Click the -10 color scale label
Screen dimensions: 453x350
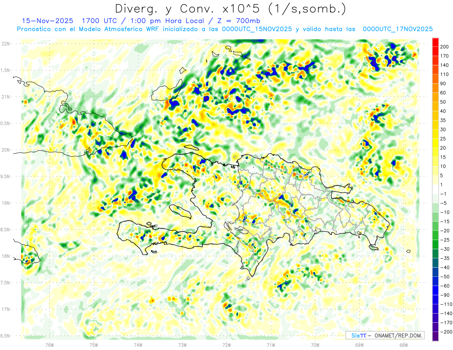[x=446, y=212]
